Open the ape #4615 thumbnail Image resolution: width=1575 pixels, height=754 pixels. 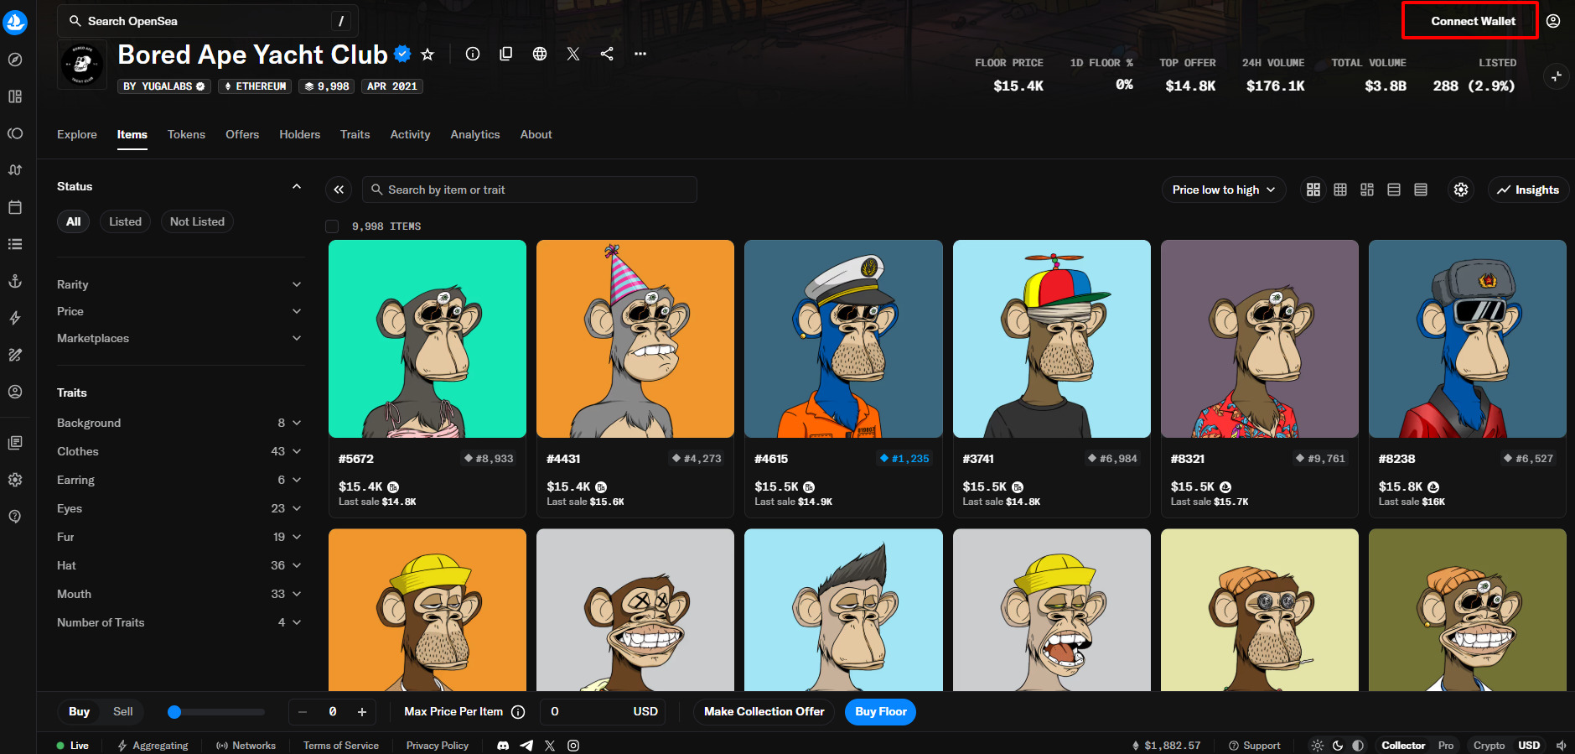(x=843, y=339)
